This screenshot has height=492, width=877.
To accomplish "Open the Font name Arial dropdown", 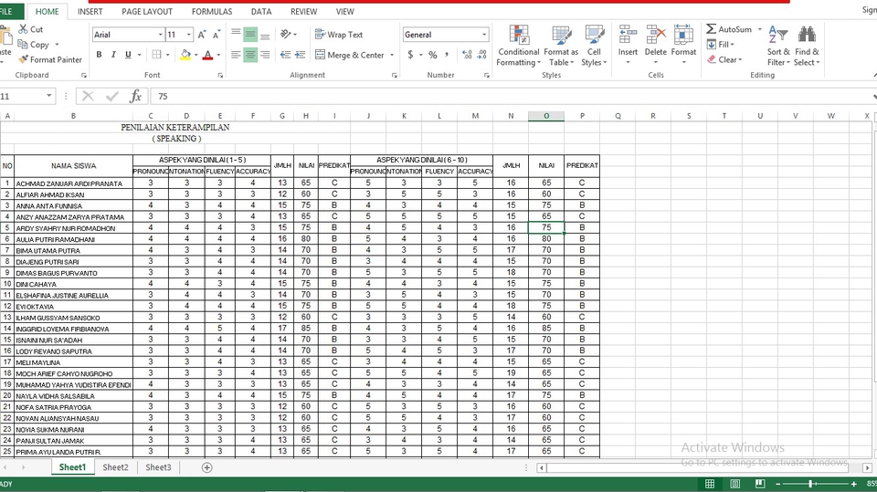I will (160, 35).
